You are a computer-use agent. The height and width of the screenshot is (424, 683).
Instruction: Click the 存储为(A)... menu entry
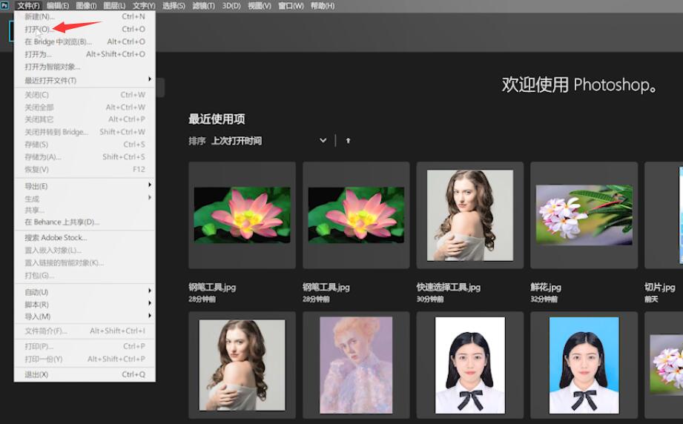click(x=85, y=156)
